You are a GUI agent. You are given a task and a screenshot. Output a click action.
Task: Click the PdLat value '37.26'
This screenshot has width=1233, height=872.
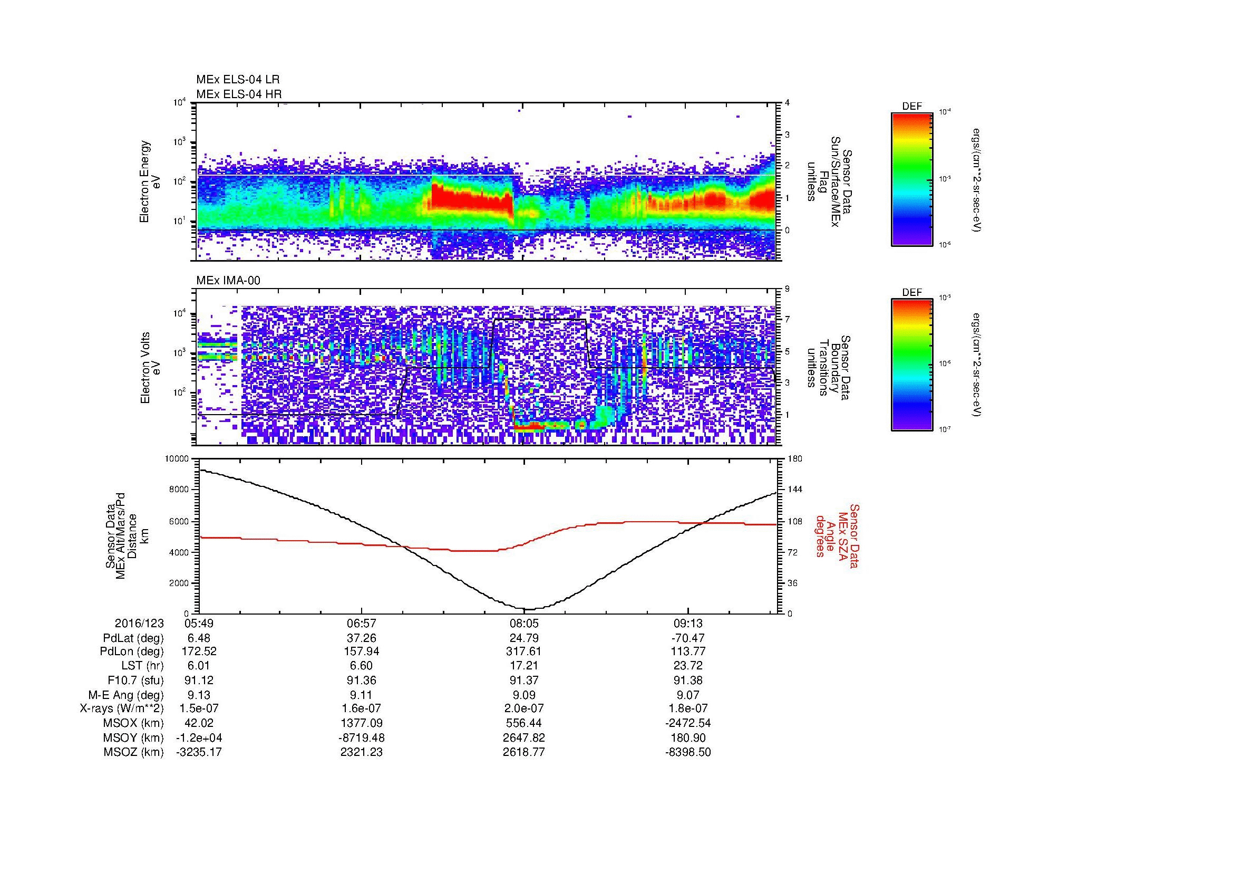362,638
